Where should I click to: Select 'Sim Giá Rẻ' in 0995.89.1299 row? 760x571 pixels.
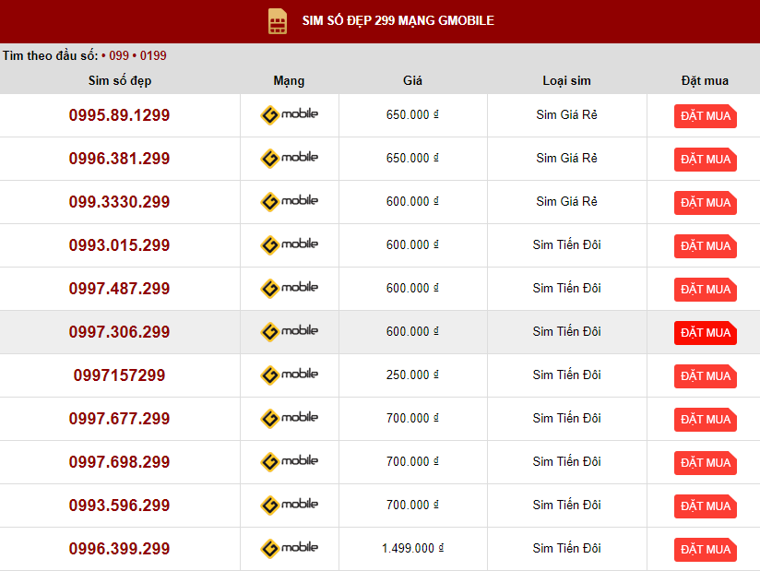click(566, 115)
